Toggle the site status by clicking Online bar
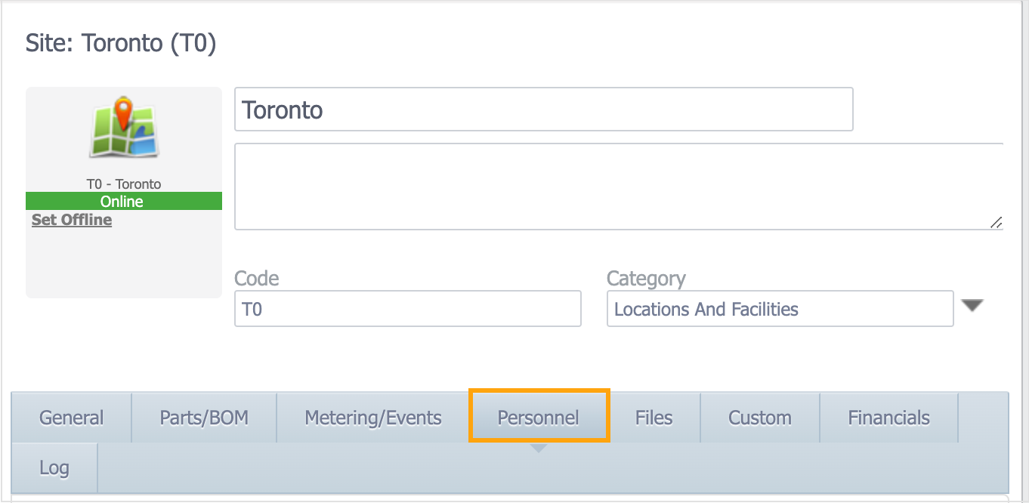This screenshot has height=503, width=1029. point(123,201)
